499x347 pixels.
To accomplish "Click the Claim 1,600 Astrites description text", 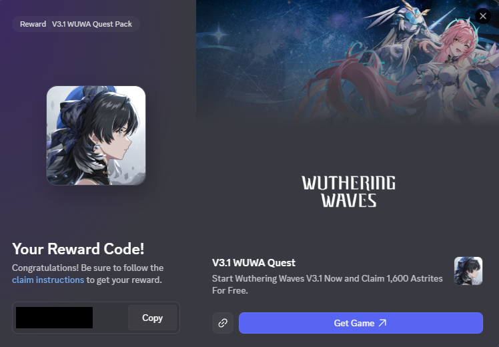I will pyautogui.click(x=327, y=284).
